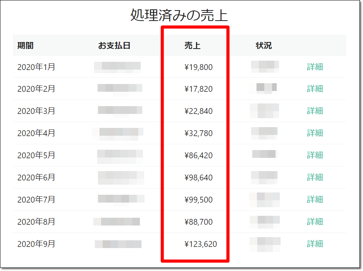Click the 処理済みの売上 page heading
The image size is (363, 271).
tap(179, 15)
